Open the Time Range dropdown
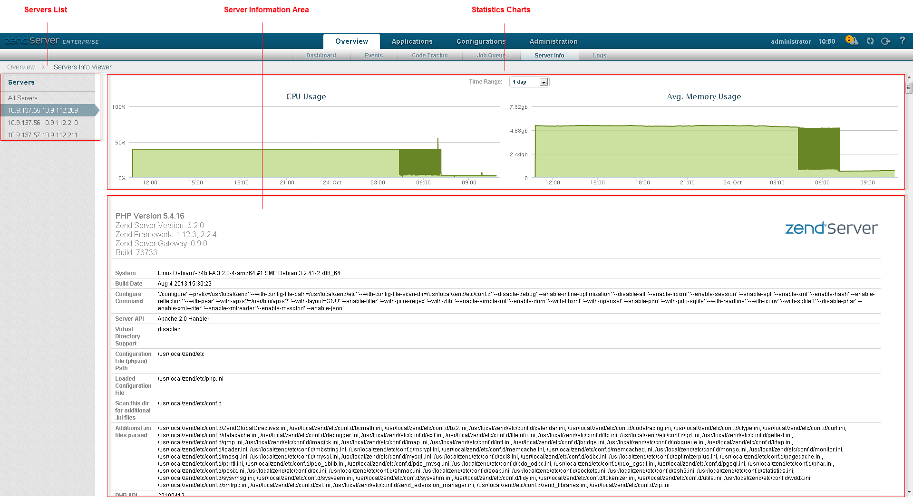913x498 pixels. pyautogui.click(x=544, y=82)
